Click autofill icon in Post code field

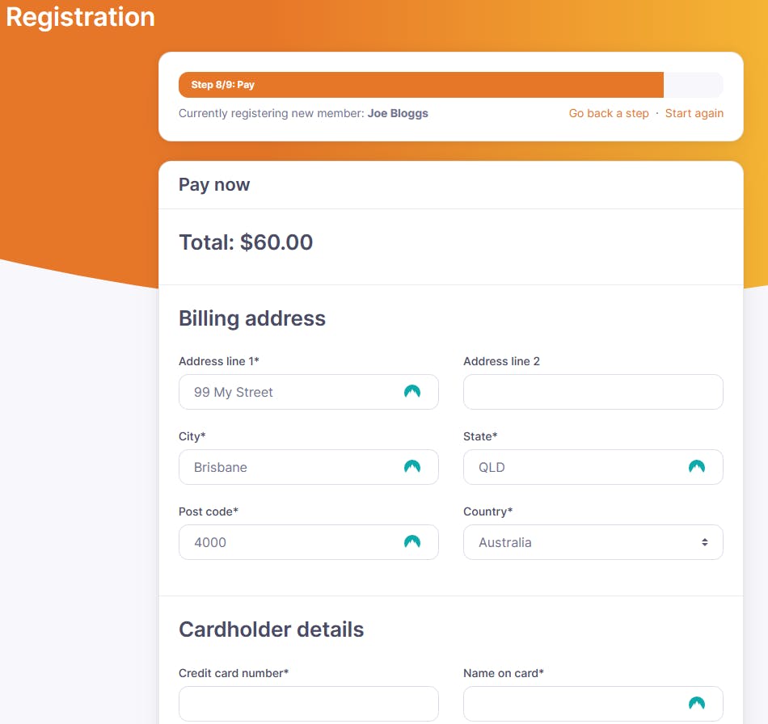(412, 542)
